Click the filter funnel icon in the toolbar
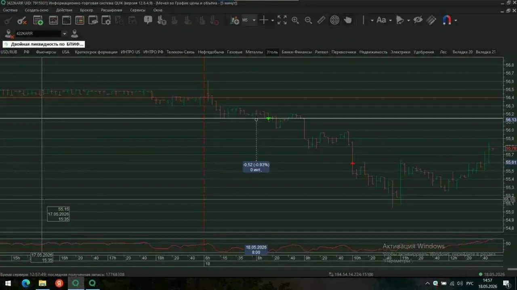517x290 pixels. pos(162,20)
